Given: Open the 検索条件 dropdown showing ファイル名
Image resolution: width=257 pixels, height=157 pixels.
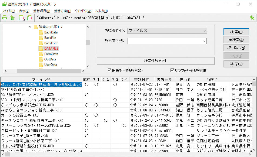Looking at the screenshot, I should pyautogui.click(x=167, y=31).
